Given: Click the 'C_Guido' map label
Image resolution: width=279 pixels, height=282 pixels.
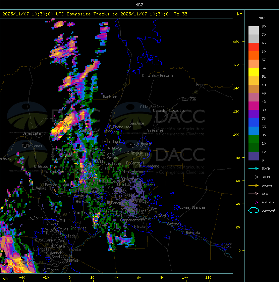Looking at the screenshot, I should (41, 166).
